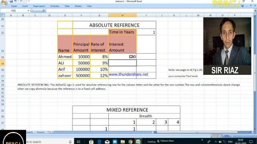Open the View ribbon tab
Image resolution: width=257 pixels, height=144 pixels.
pos(89,6)
